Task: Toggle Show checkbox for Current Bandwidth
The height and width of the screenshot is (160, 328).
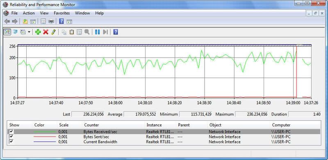Action: [x=11, y=142]
